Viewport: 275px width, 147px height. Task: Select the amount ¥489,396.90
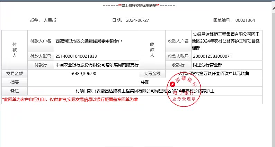pyautogui.click(x=83, y=74)
